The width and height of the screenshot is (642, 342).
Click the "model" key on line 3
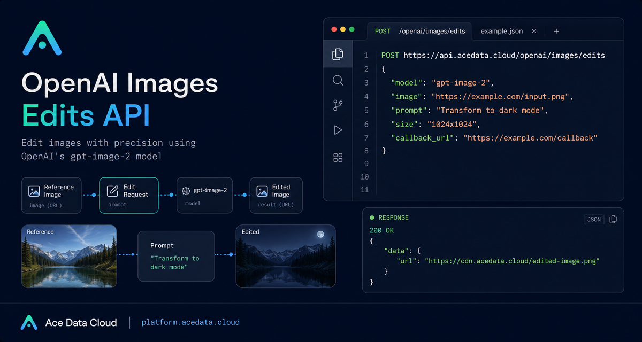tap(408, 83)
